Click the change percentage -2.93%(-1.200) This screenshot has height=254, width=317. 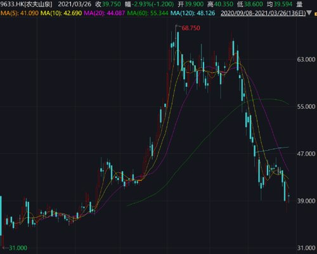(x=154, y=4)
